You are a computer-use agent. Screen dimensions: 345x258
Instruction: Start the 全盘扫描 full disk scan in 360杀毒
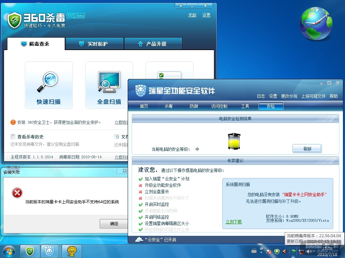[x=109, y=85]
